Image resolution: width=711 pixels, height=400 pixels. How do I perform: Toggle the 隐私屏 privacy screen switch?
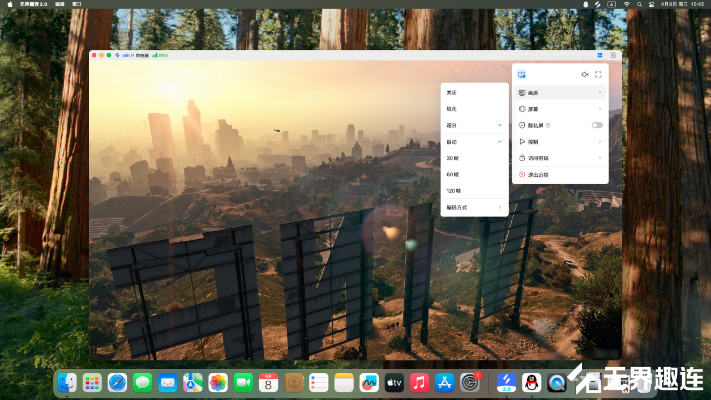(597, 125)
